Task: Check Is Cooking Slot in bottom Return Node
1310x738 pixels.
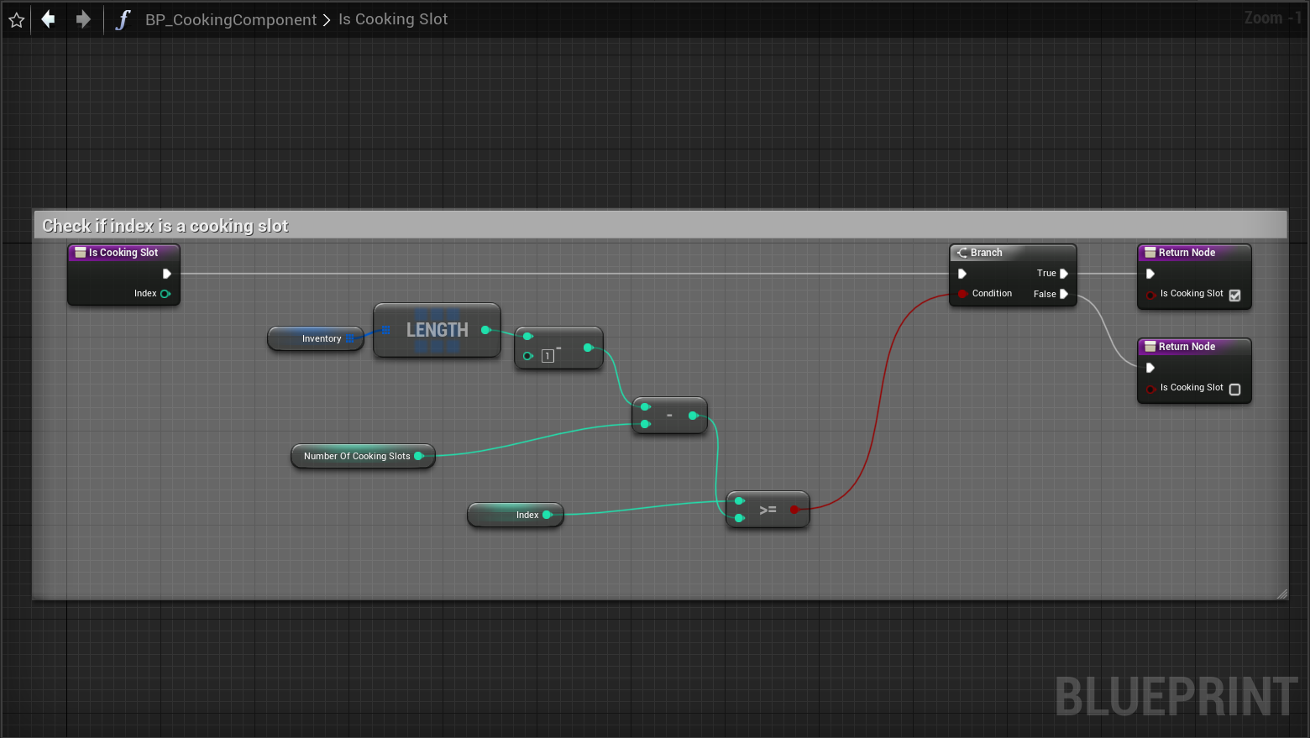Action: [1234, 389]
